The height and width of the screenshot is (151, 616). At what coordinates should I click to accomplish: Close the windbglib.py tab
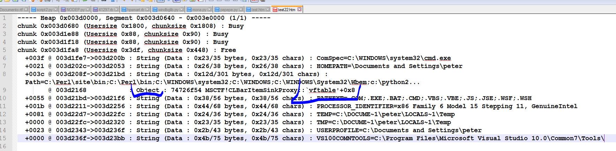tap(182, 9)
